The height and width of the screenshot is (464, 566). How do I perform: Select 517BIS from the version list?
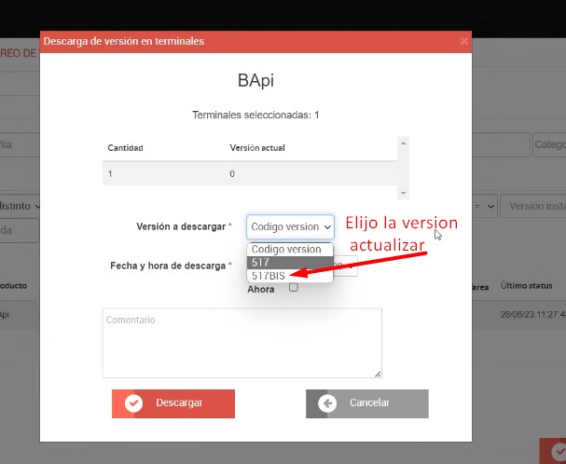(269, 276)
